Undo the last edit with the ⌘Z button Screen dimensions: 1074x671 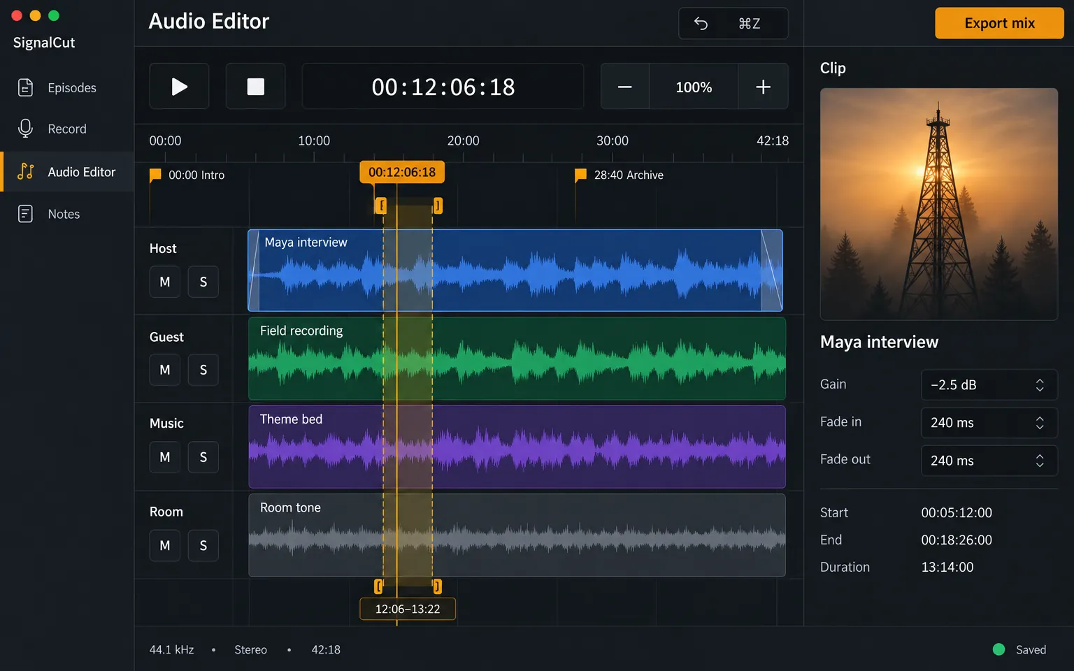coord(733,24)
